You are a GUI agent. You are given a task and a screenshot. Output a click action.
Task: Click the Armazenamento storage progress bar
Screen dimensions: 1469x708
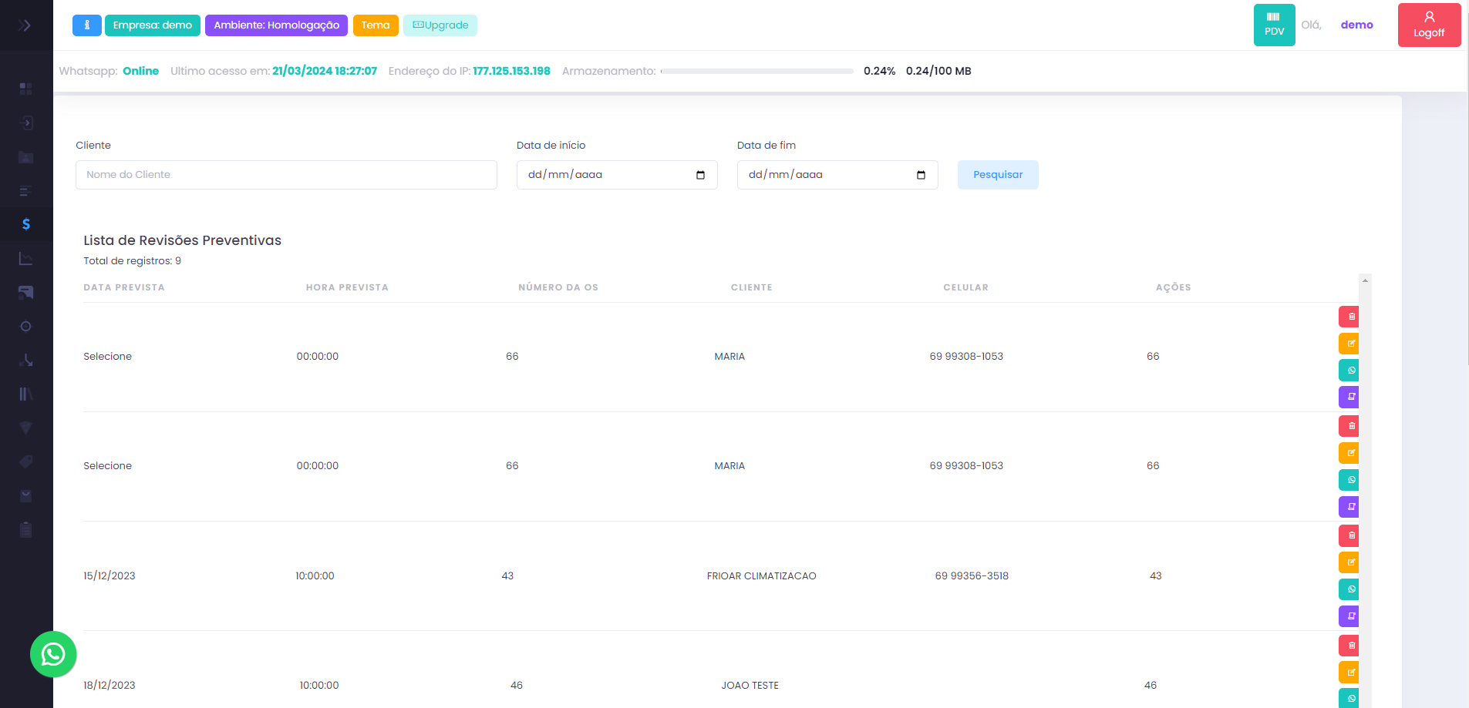(x=756, y=71)
